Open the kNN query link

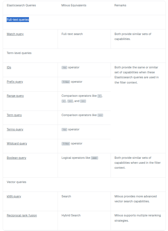tap(14, 197)
